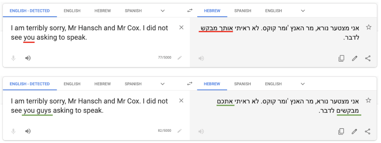Play bottom source text audio

(x=28, y=131)
